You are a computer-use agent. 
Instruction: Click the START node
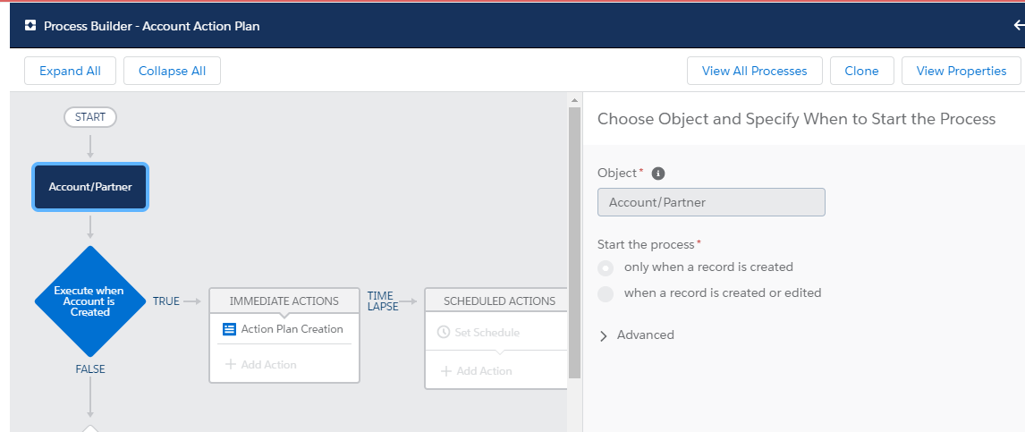[90, 118]
